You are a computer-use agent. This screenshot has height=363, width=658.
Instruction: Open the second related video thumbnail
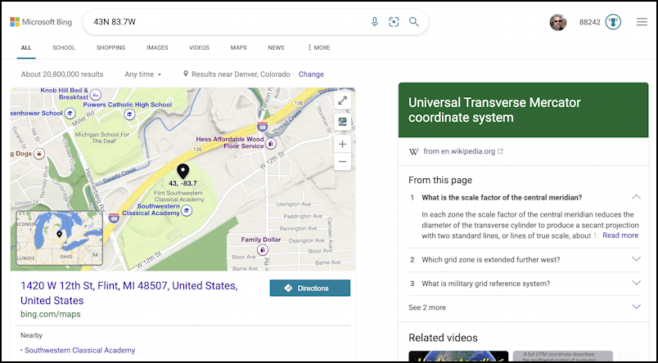[562, 356]
